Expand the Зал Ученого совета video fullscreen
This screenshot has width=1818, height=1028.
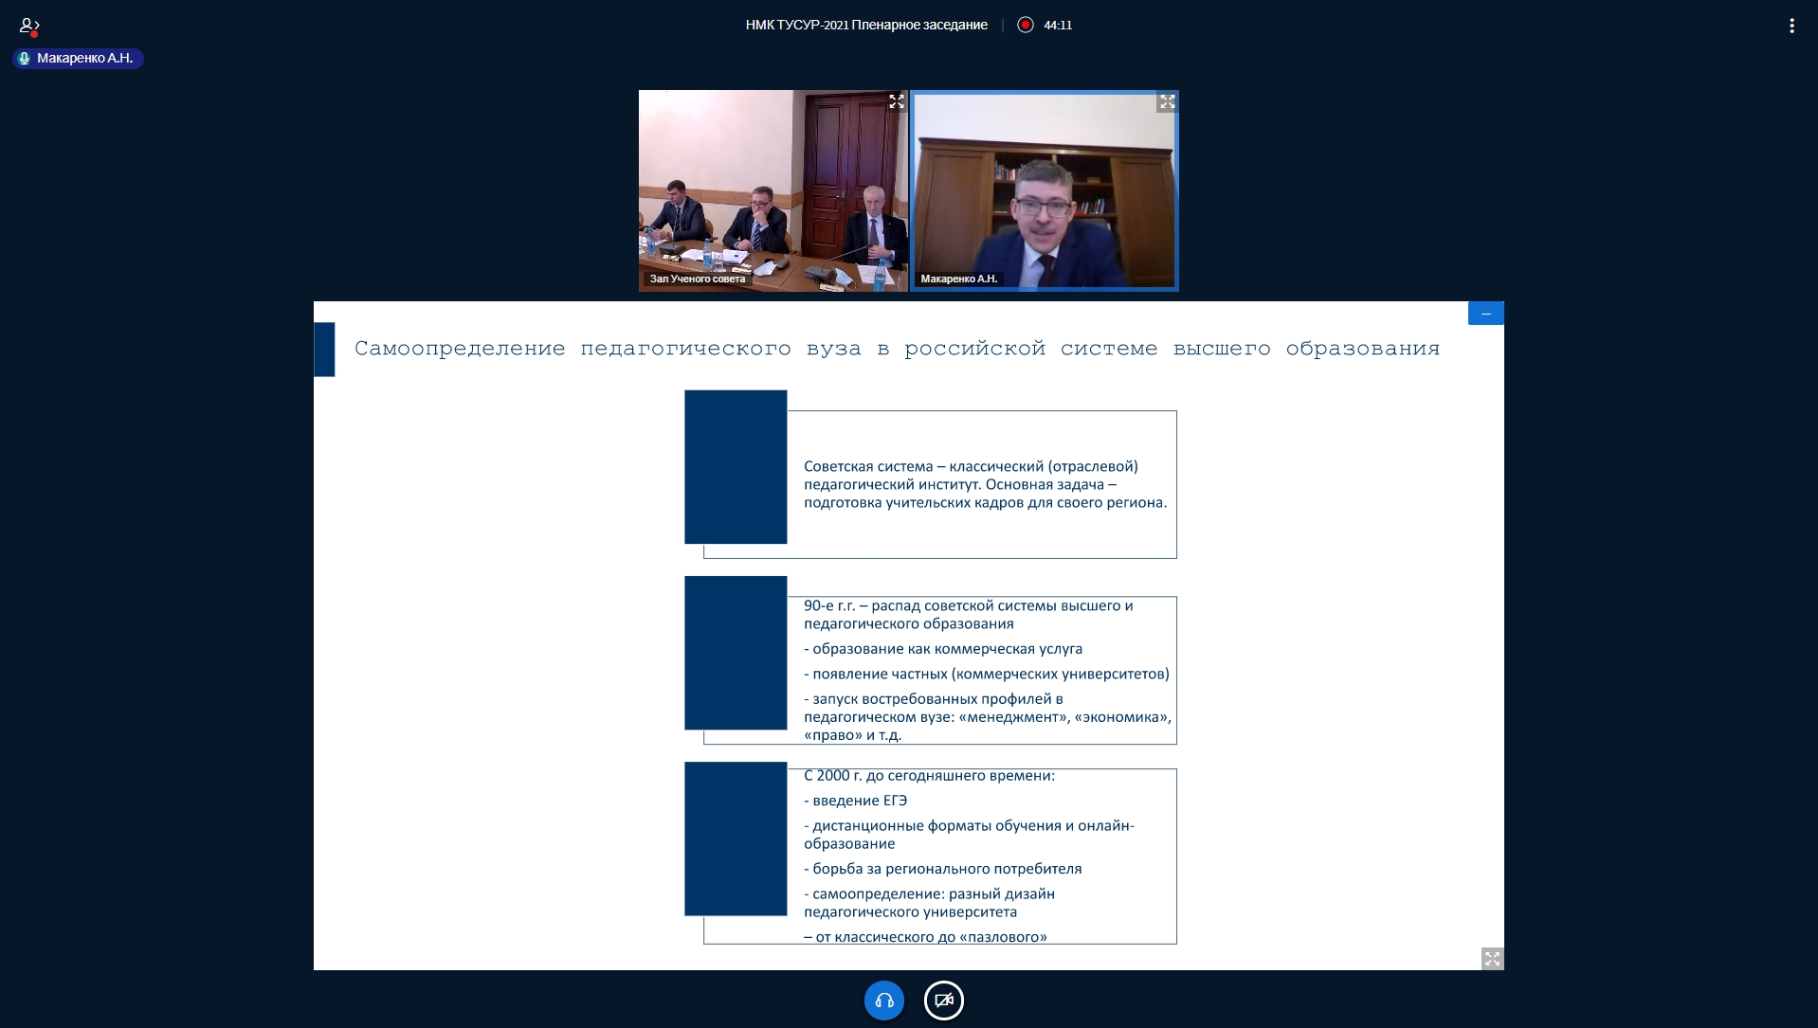click(x=896, y=101)
